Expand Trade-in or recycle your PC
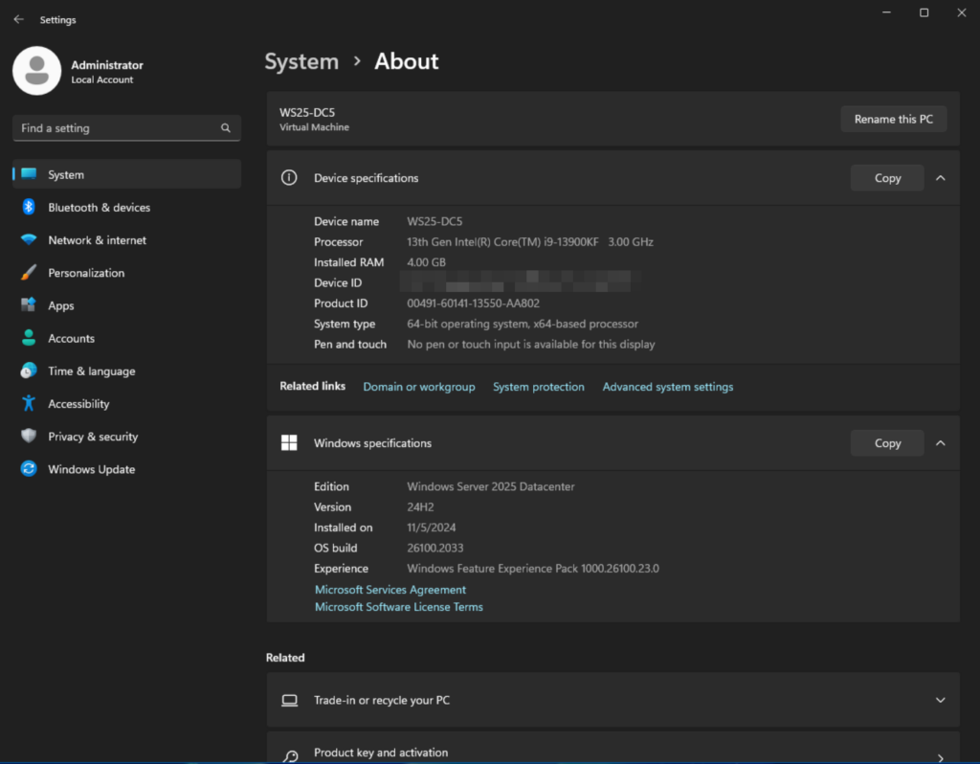 pyautogui.click(x=940, y=700)
